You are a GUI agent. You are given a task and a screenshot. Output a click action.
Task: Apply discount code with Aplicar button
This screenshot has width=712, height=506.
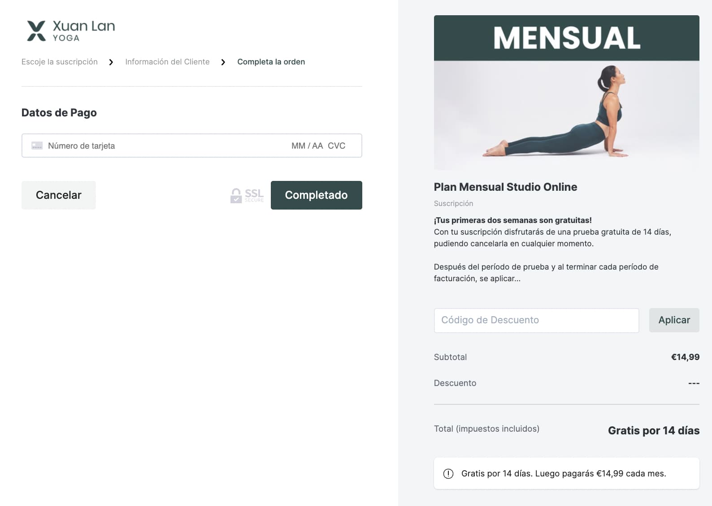click(x=674, y=320)
